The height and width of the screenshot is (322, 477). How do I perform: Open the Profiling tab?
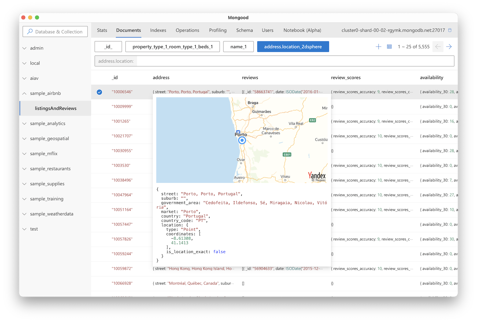point(218,30)
